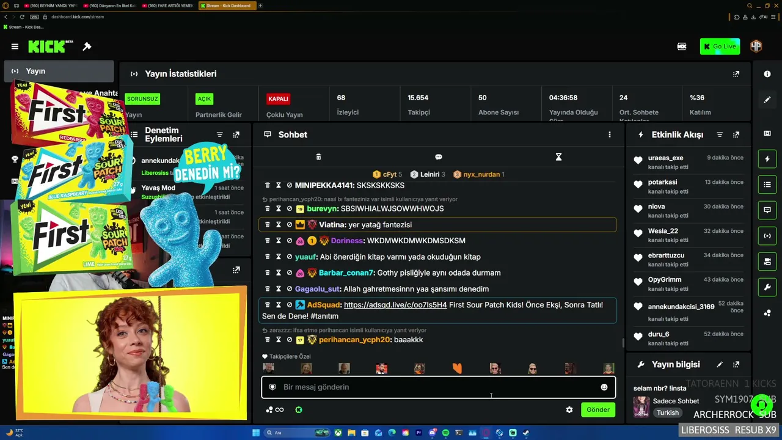
Task: Delete yuauf's chat message
Action: click(267, 257)
